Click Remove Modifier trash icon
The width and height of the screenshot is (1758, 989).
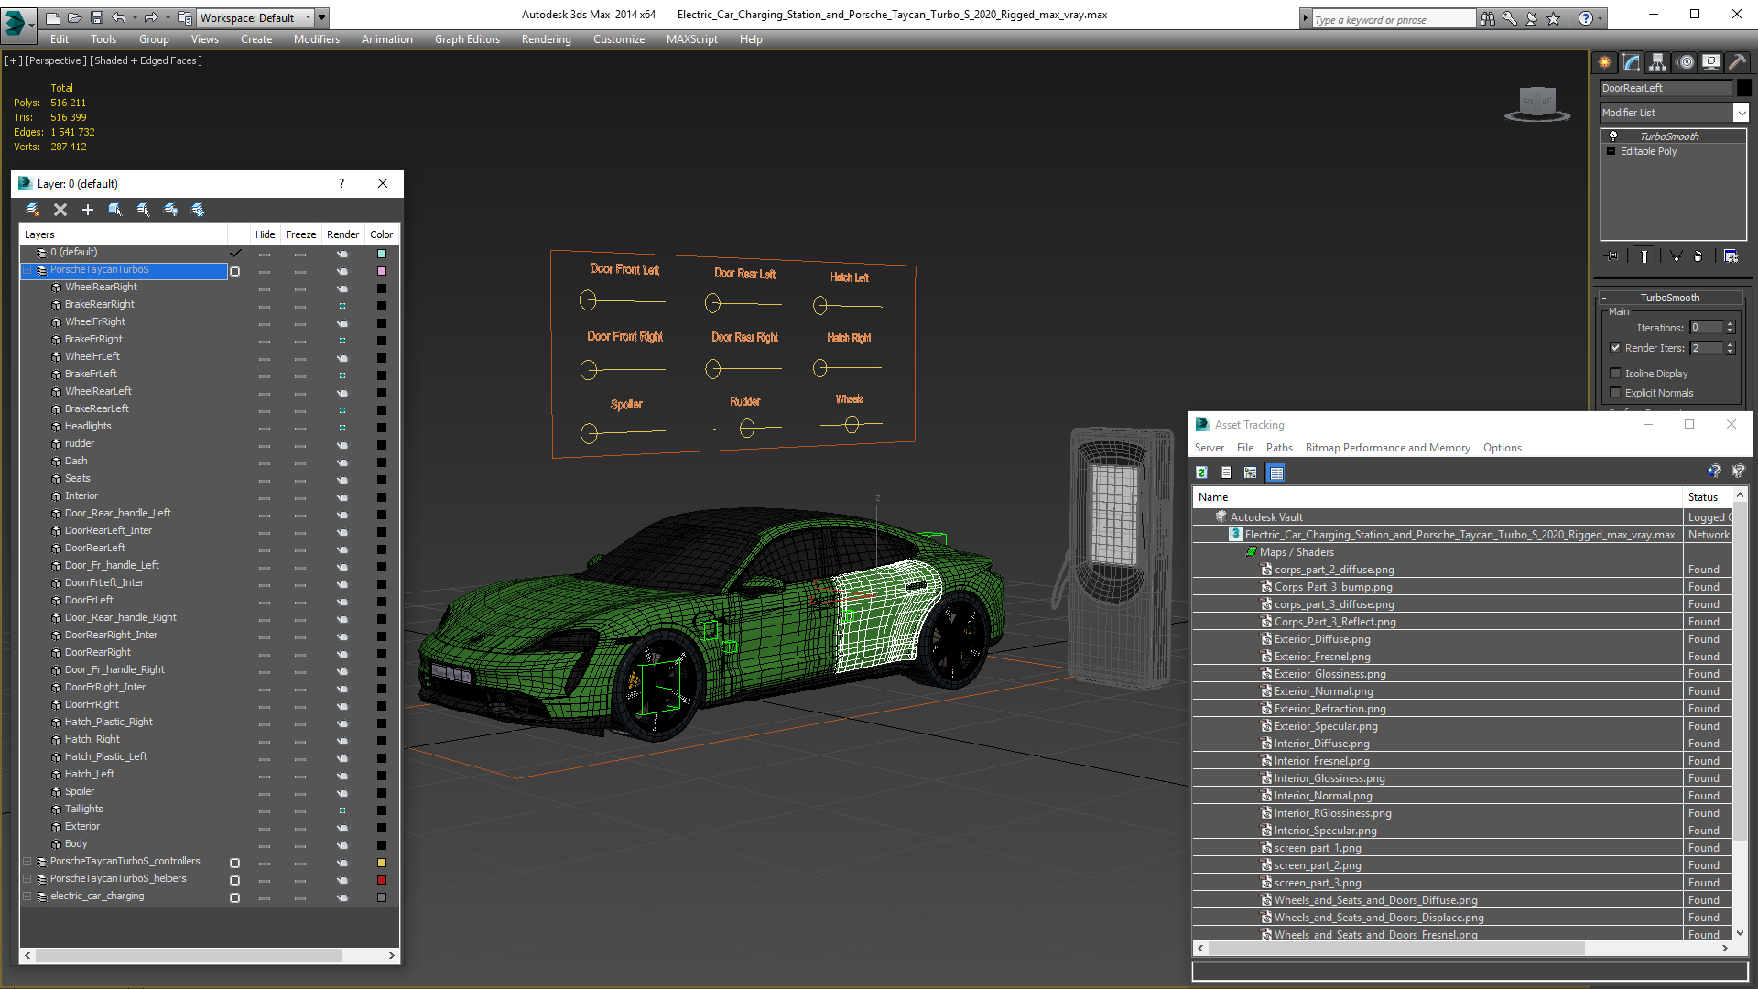click(1698, 256)
